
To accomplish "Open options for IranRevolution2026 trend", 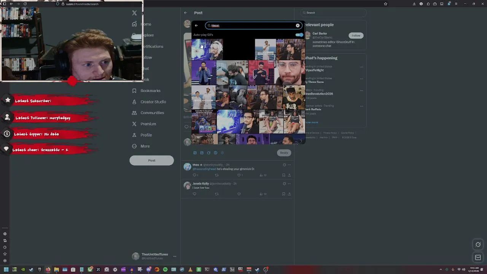I will [361, 91].
